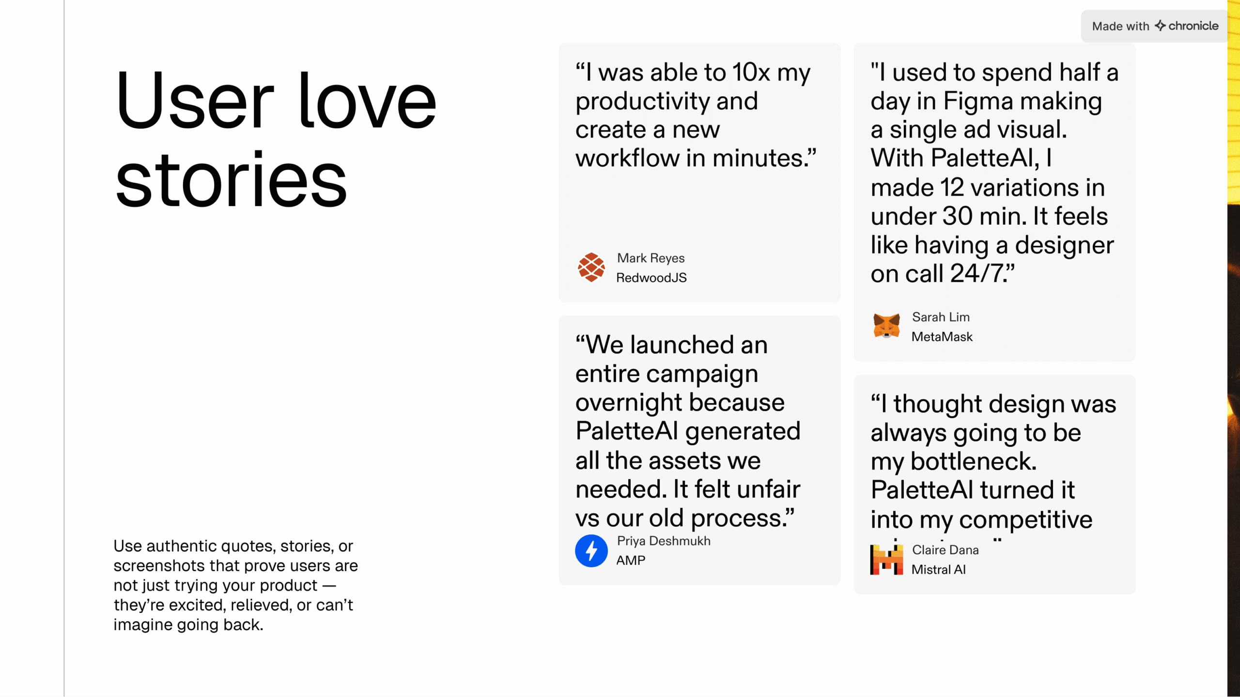The height and width of the screenshot is (697, 1240).
Task: Click the MetaMask fox logo
Action: pos(886,326)
